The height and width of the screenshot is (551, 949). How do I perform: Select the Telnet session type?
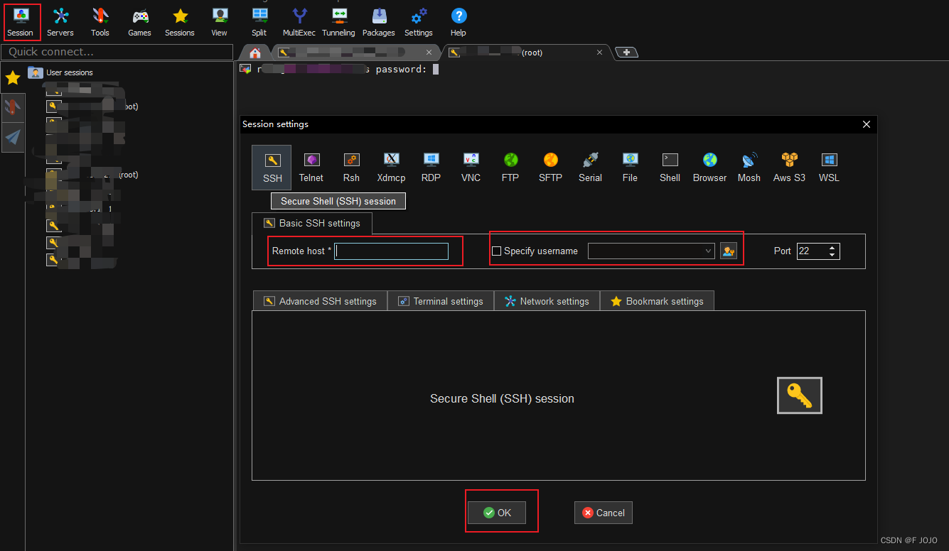(x=311, y=168)
